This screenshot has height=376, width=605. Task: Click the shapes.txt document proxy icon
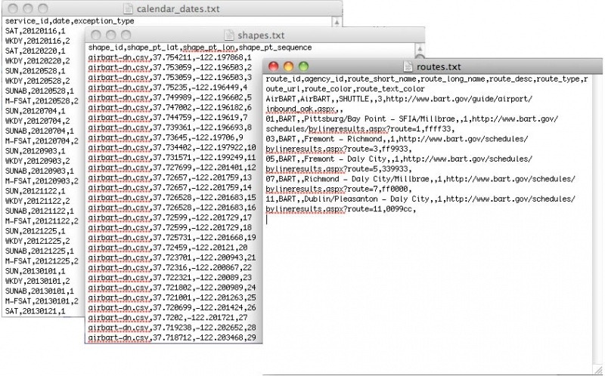pos(229,35)
